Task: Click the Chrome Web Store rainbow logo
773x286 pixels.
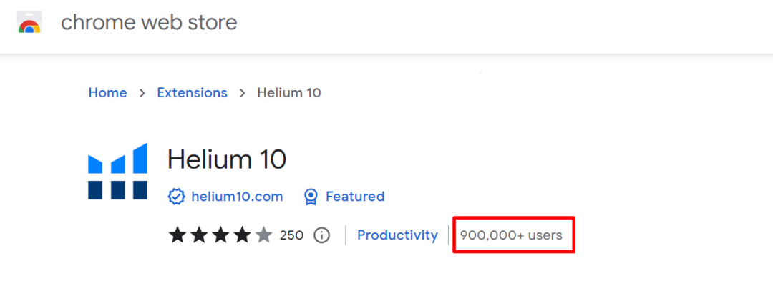Action: coord(29,24)
